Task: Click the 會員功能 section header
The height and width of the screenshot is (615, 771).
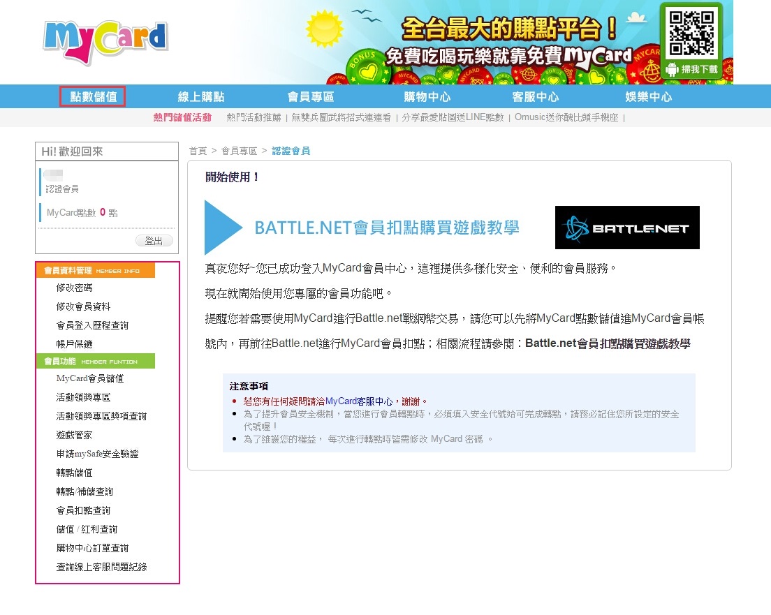Action: (x=96, y=362)
